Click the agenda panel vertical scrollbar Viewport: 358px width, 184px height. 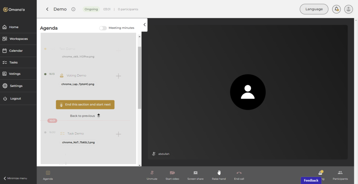(x=139, y=77)
